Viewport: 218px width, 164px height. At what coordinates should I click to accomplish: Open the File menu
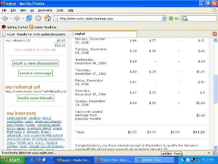[x=4, y=10]
